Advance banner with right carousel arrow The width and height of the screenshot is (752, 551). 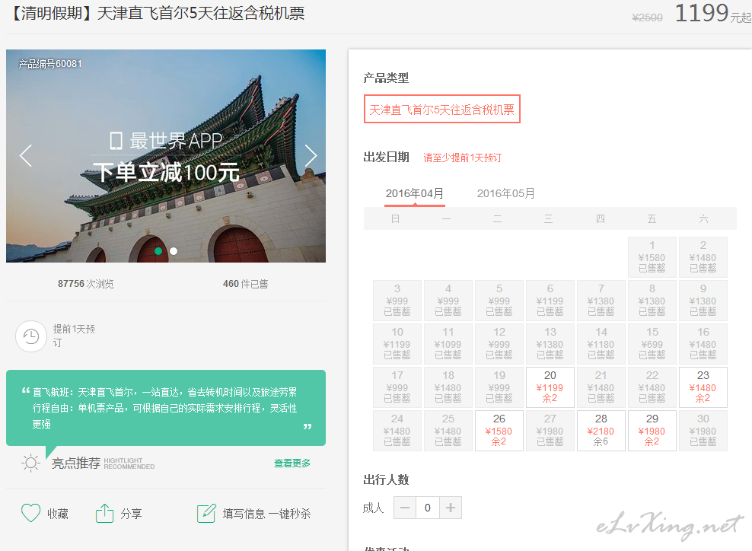tap(311, 155)
